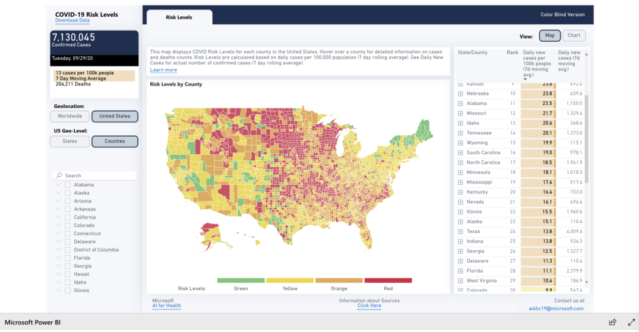Click the plus icon beside Texas row

click(461, 232)
